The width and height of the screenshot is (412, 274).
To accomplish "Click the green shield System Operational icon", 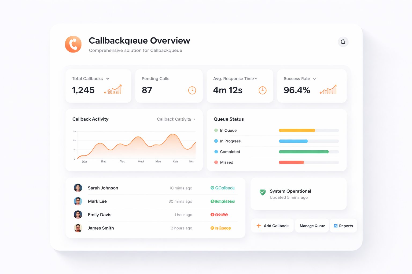I will pos(263,192).
